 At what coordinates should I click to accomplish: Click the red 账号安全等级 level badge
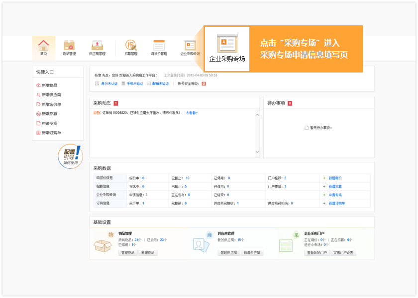click(204, 84)
